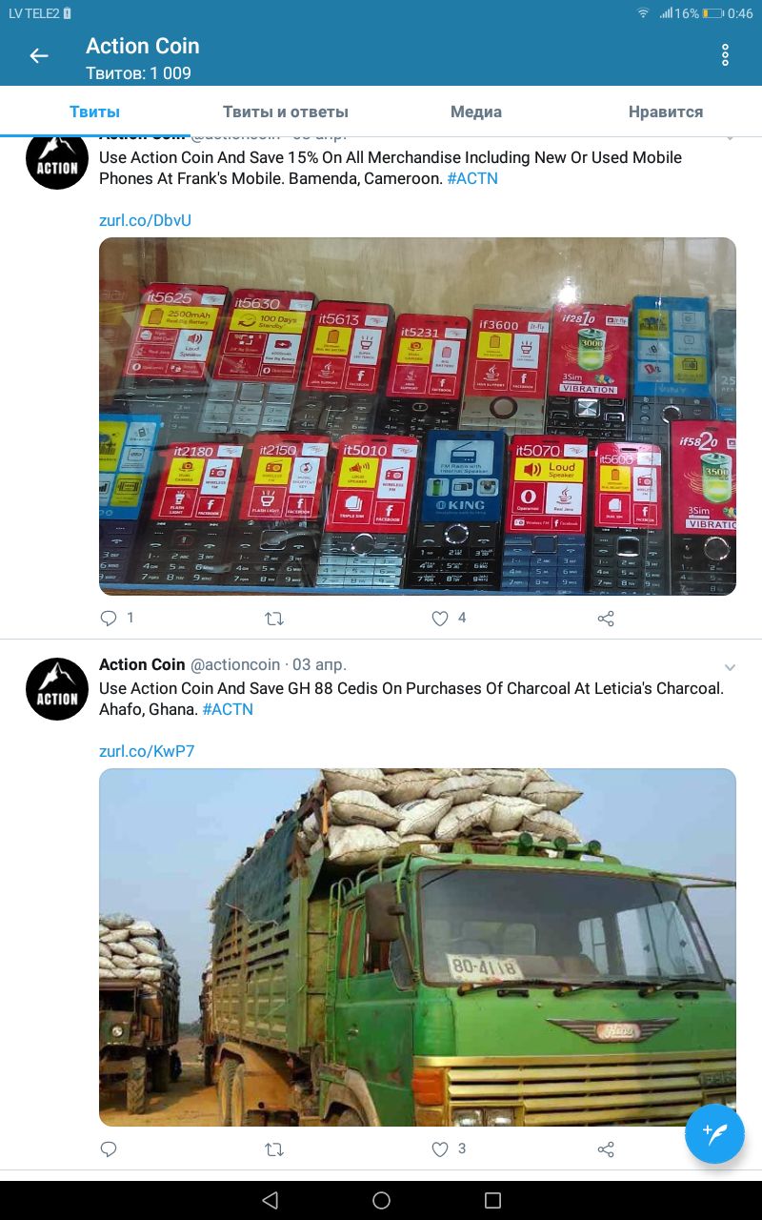Open link zurl.co/DbvU
762x1220 pixels.
(x=146, y=220)
